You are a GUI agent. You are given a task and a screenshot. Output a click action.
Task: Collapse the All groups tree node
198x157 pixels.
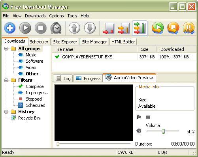(6, 49)
